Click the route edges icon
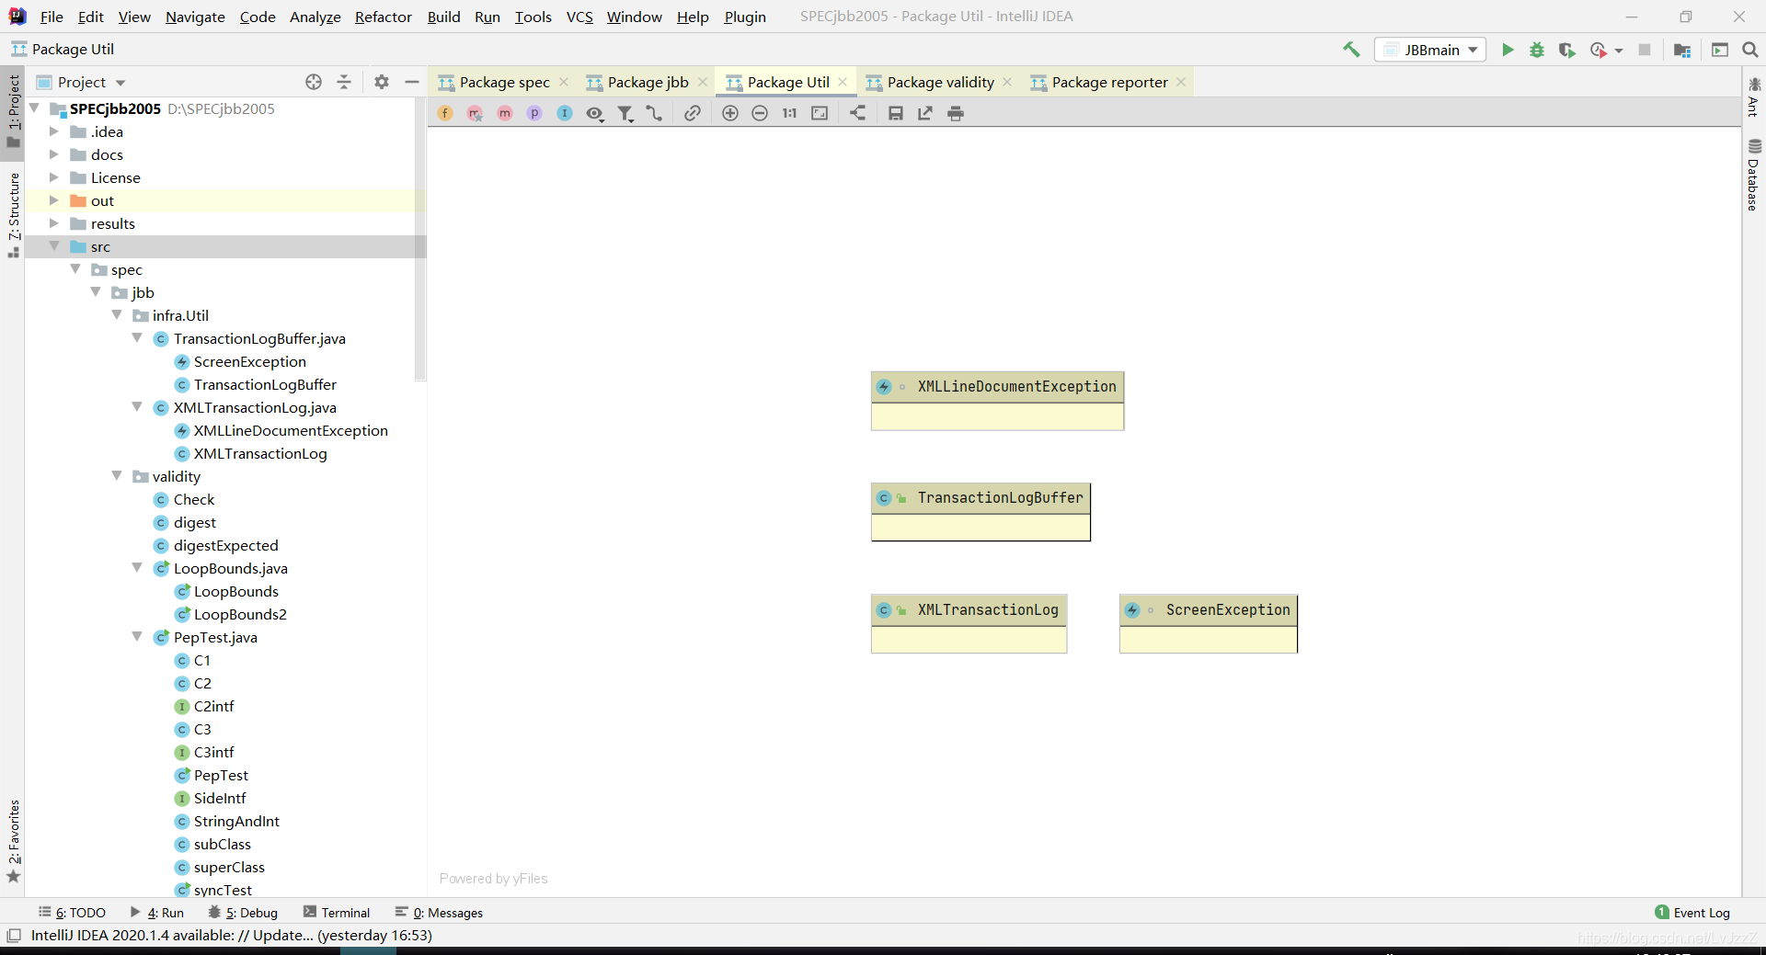Viewport: 1766px width, 955px height. [654, 113]
